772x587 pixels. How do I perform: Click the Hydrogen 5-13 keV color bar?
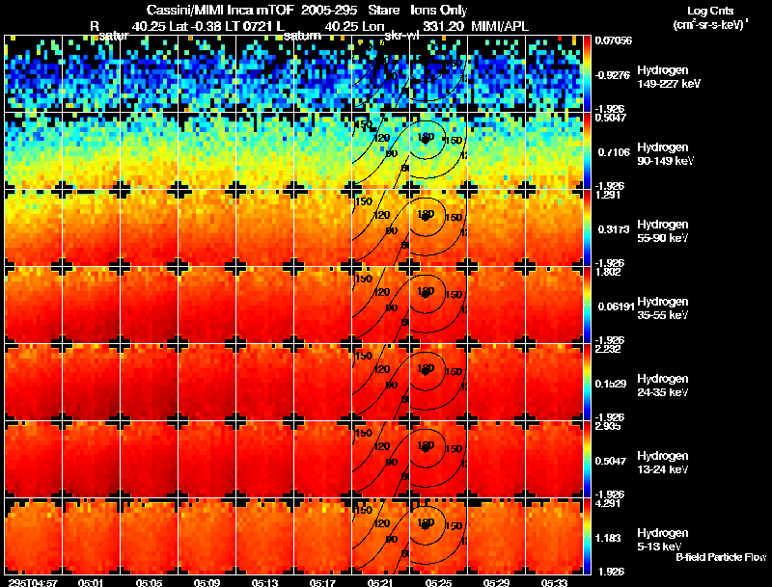tap(587, 536)
